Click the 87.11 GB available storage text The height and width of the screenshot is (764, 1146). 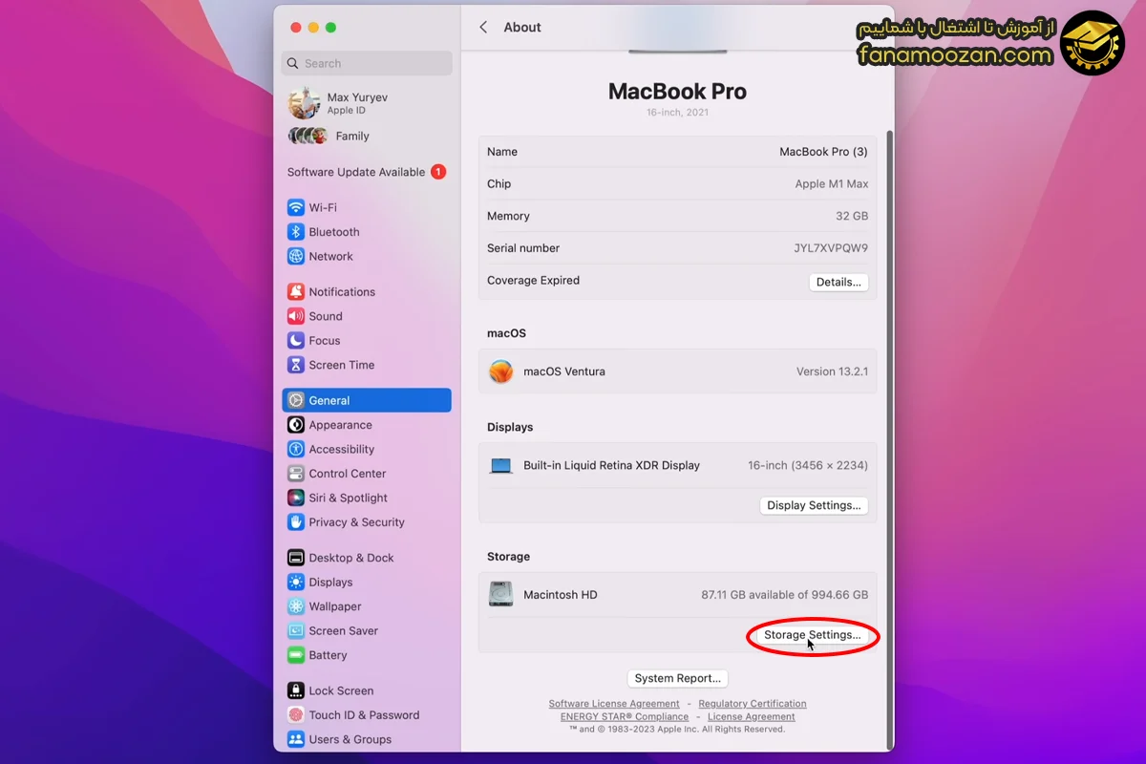[x=785, y=594]
